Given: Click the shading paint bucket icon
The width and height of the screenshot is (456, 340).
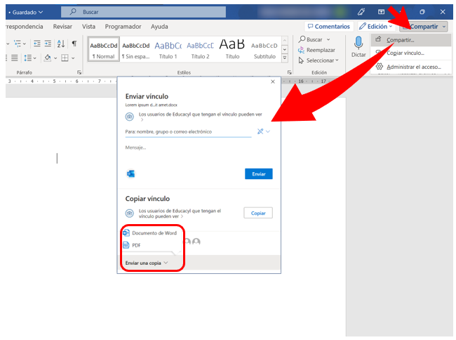Looking at the screenshot, I should tap(48, 58).
